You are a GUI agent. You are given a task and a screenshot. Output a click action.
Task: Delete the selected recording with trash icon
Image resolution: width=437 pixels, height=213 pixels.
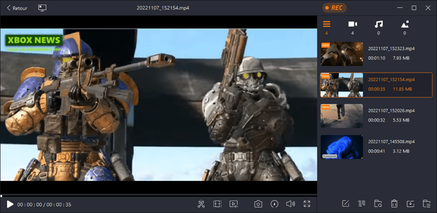tap(394, 204)
